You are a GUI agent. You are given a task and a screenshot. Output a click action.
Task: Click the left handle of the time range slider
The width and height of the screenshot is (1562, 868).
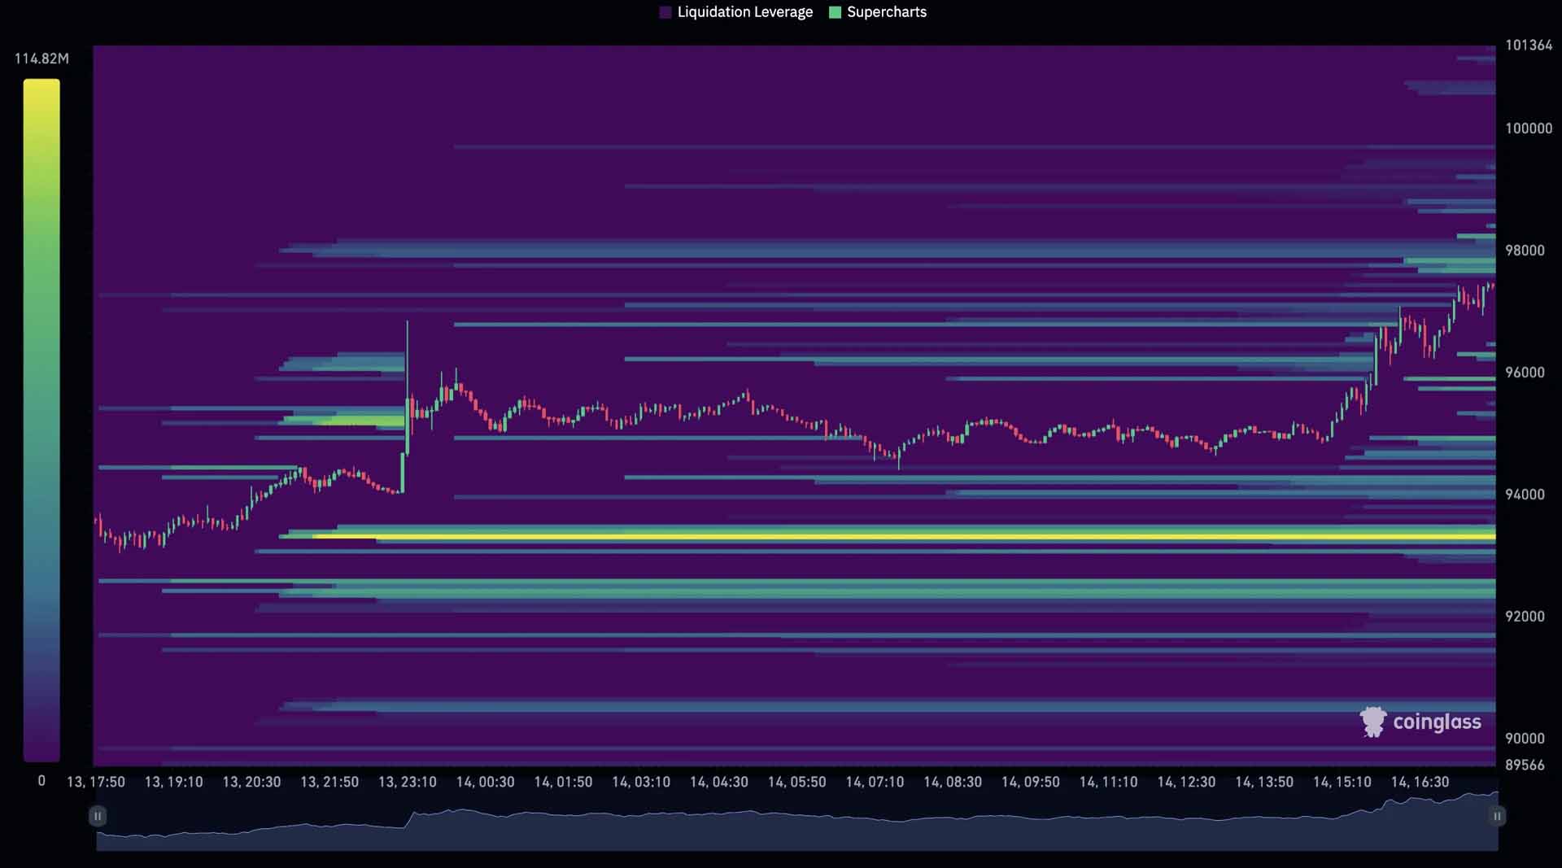[98, 816]
